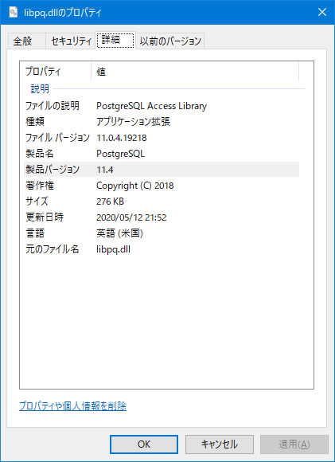335x462 pixels.
Task: Select the 製品名 PostgreSQL row
Action: pyautogui.click(x=162, y=154)
